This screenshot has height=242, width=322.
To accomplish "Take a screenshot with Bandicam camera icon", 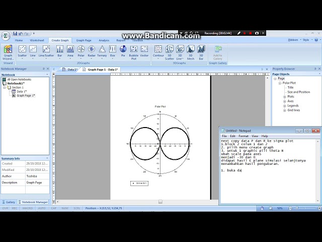I will pyautogui.click(x=257, y=33).
